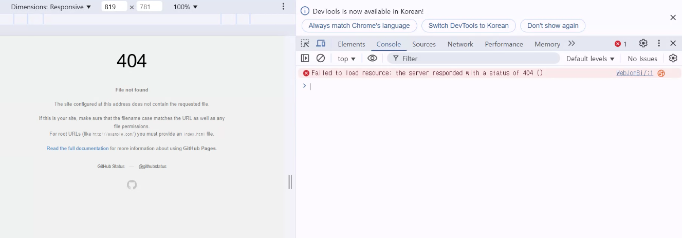
Task: Open the @githubstatus link
Action: pos(153,167)
